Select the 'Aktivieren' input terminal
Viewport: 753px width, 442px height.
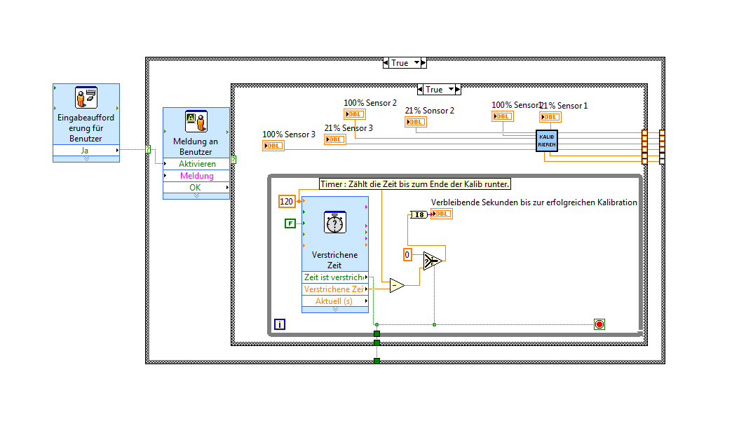196,164
